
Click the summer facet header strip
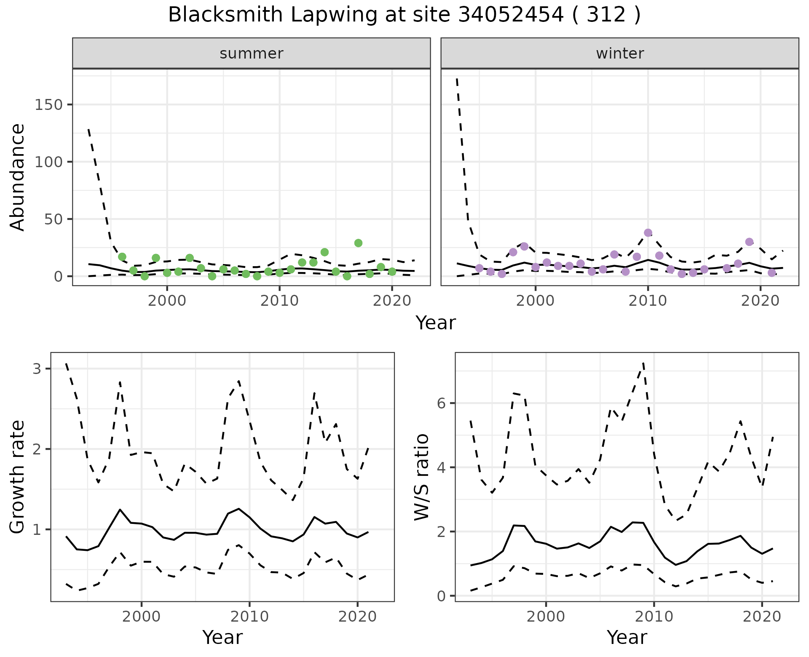pos(251,53)
